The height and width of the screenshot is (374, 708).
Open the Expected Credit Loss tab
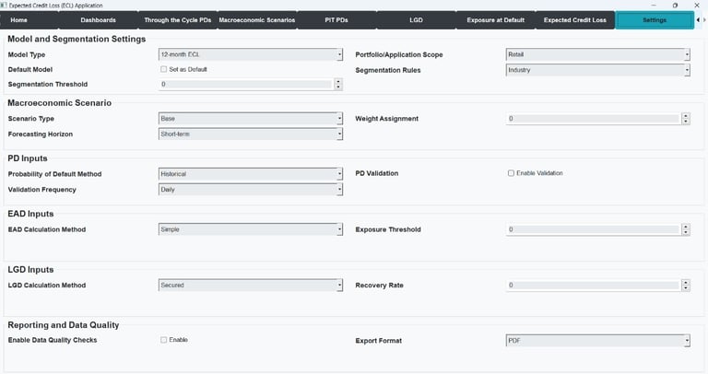coord(574,19)
